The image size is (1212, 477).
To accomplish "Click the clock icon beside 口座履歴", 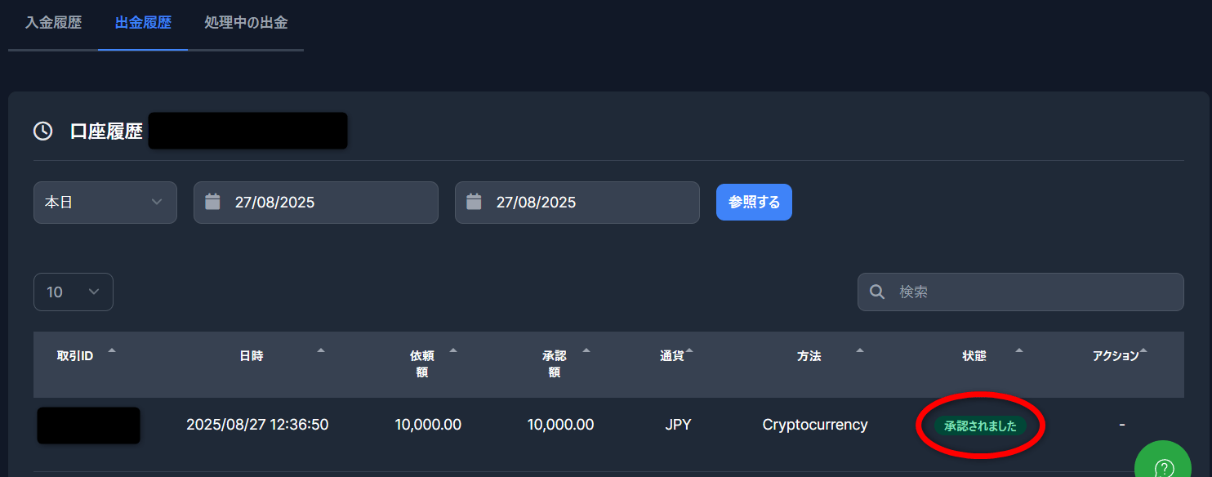I will coord(42,131).
